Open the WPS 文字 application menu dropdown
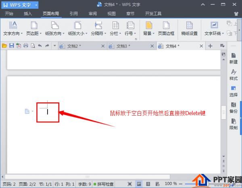This screenshot has height=188, width=242. point(36,5)
